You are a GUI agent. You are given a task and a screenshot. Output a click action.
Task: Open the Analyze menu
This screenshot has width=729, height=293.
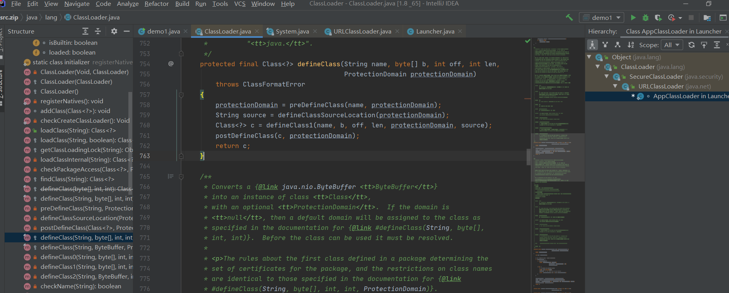128,4
